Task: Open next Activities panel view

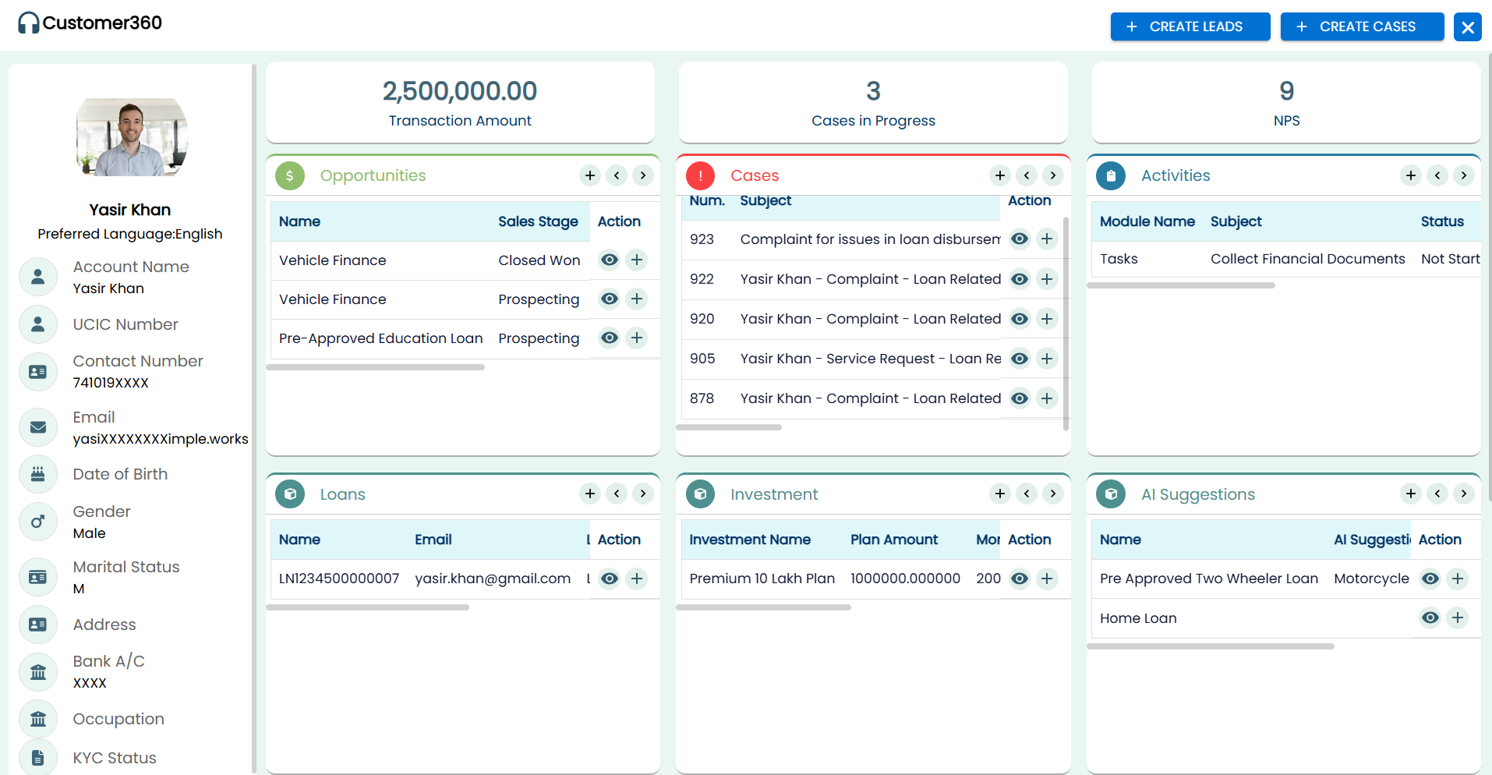Action: pos(1464,175)
